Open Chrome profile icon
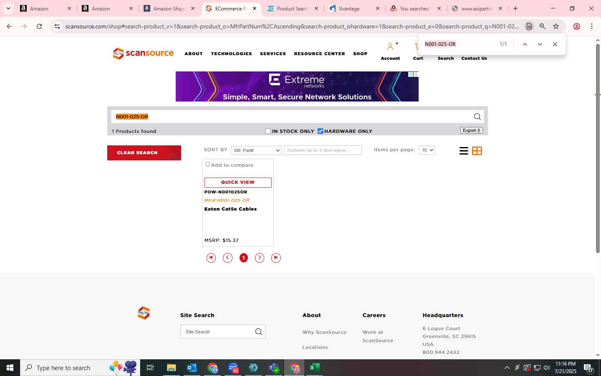Screen dimensions: 601x376 click(x=577, y=26)
